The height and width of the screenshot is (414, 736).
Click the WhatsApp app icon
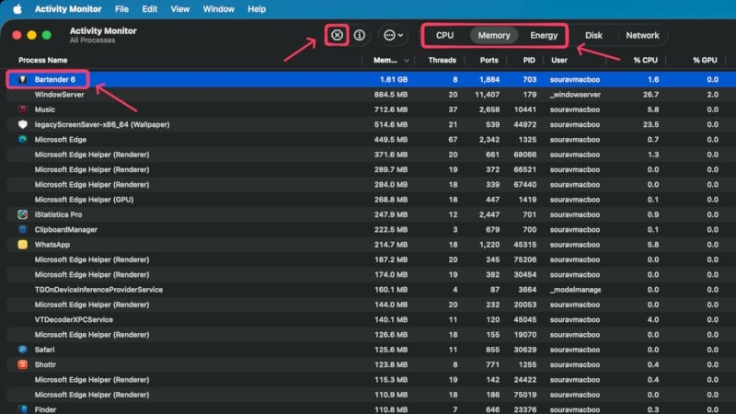coord(22,245)
